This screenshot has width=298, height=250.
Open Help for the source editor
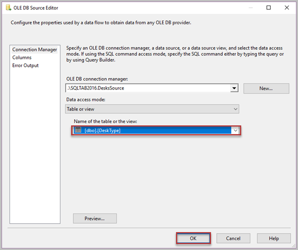274,239
